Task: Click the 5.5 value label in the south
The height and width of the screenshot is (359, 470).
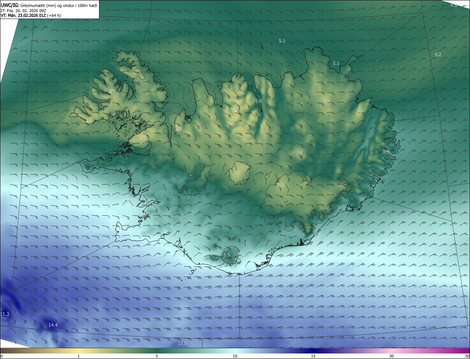Action: (x=226, y=255)
